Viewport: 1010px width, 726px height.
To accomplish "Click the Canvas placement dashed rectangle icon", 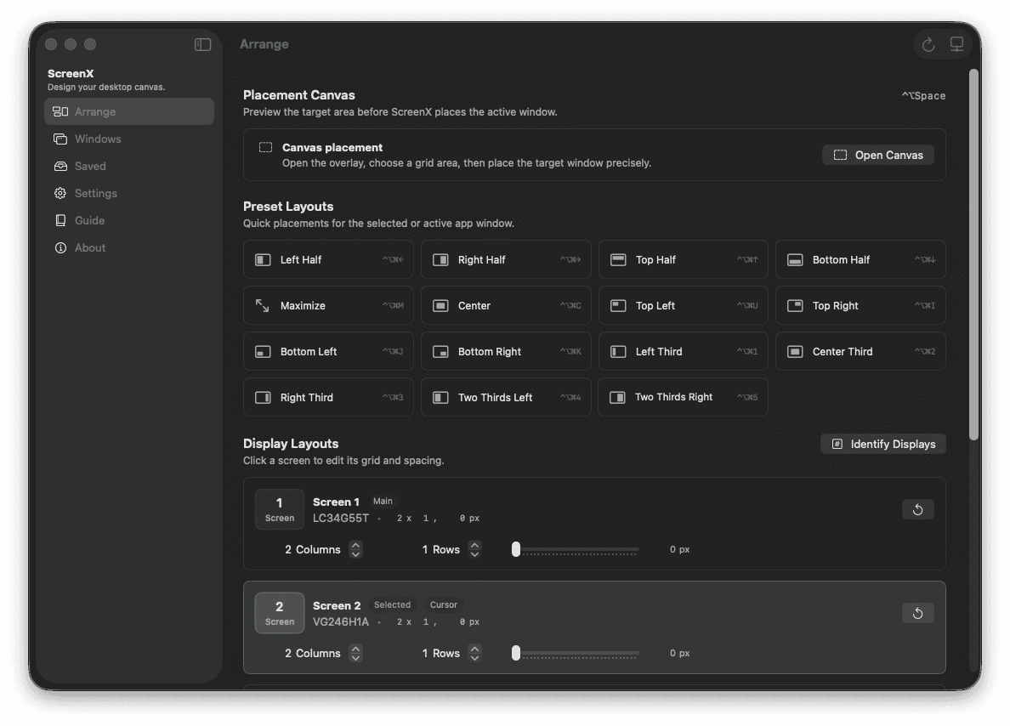I will tap(265, 148).
